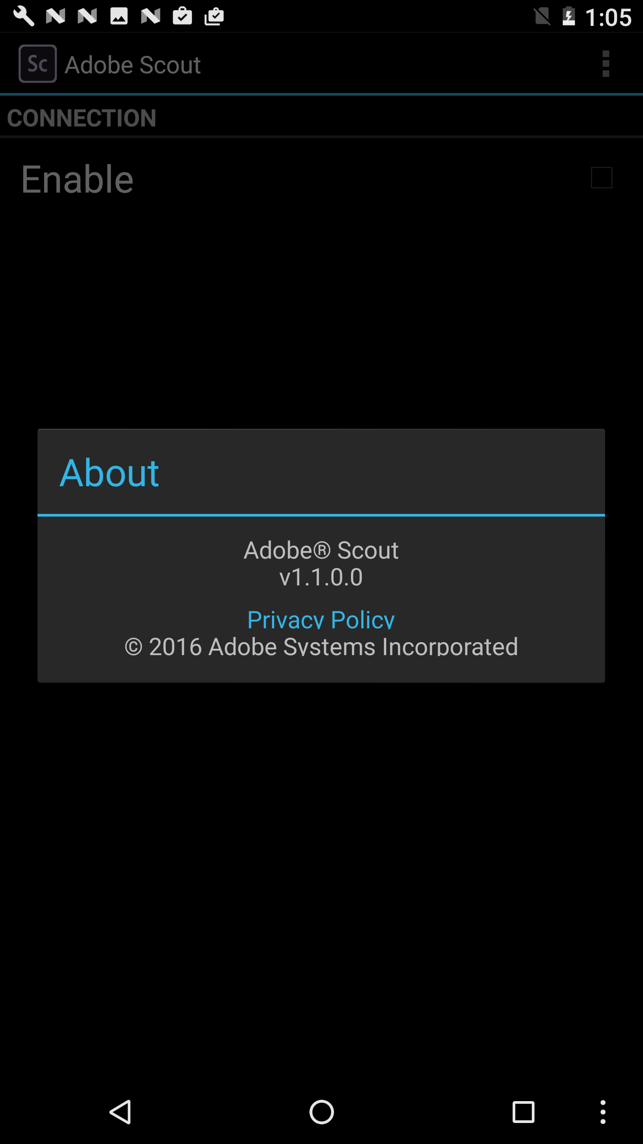Tap the About dialog title
Image resolution: width=643 pixels, height=1144 pixels.
pyautogui.click(x=109, y=473)
